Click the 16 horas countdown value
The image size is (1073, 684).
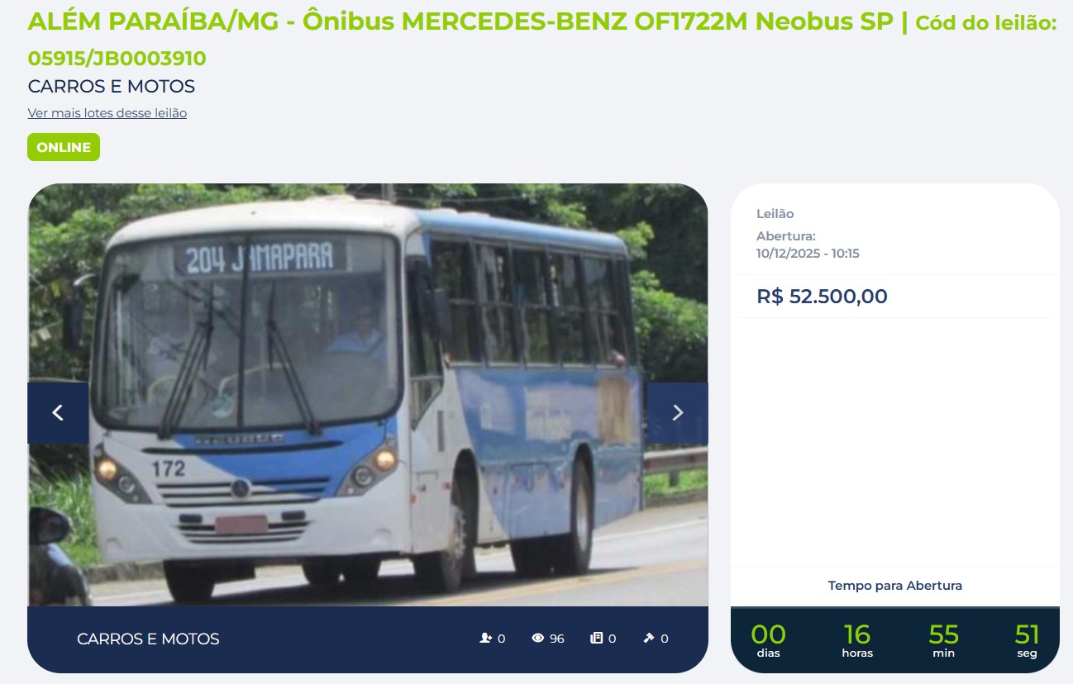pyautogui.click(x=857, y=634)
